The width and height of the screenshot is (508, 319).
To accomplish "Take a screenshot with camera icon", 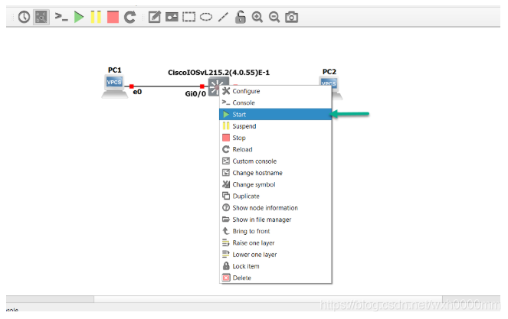I will point(292,17).
